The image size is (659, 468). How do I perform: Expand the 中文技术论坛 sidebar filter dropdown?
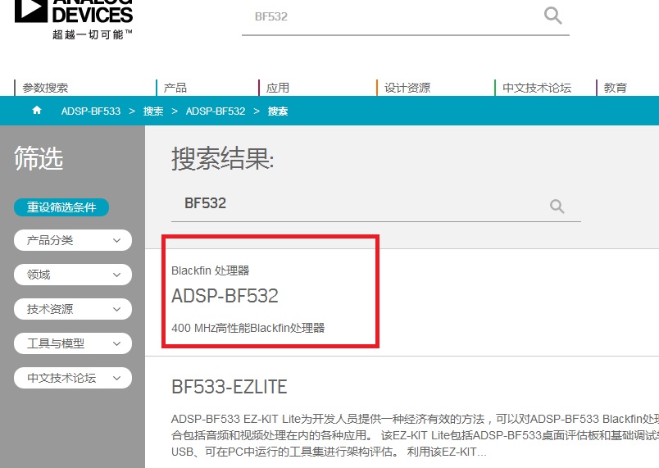pos(73,378)
